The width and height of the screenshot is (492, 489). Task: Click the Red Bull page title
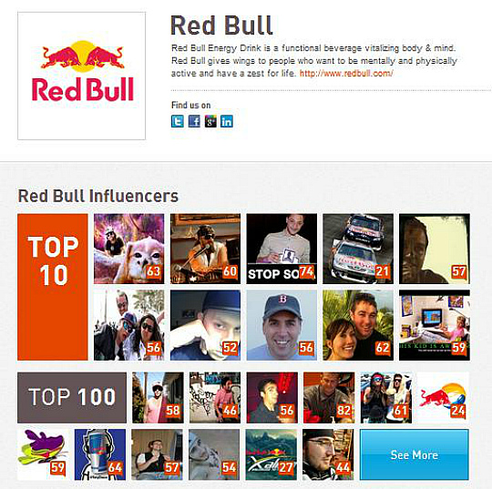tap(221, 25)
